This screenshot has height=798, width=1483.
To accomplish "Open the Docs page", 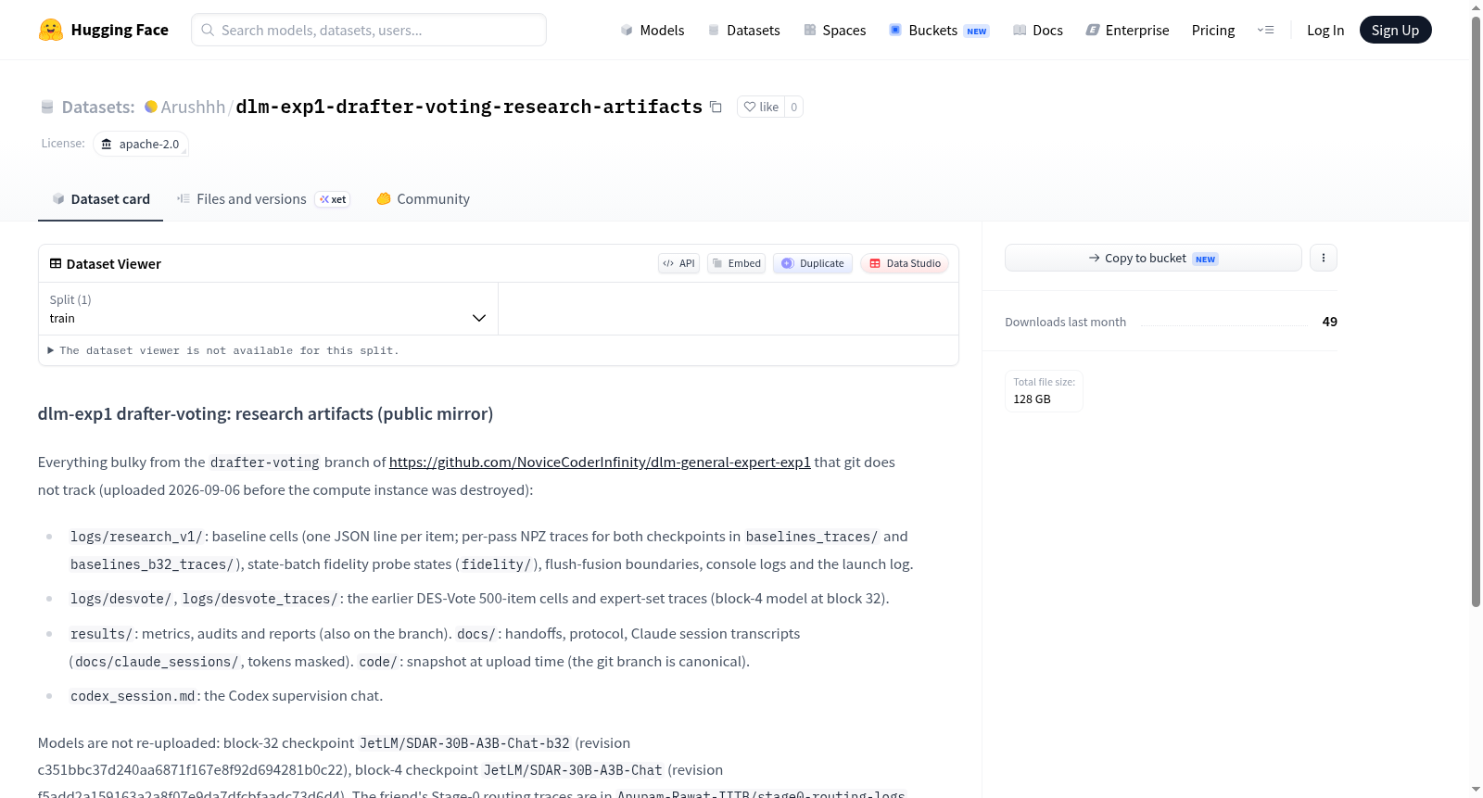I will tap(1038, 30).
